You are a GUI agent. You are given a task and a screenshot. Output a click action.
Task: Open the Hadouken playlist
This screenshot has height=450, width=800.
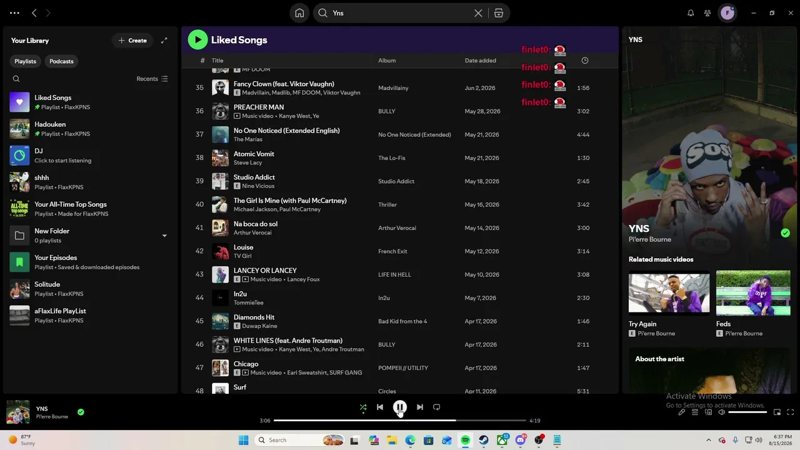coord(91,129)
